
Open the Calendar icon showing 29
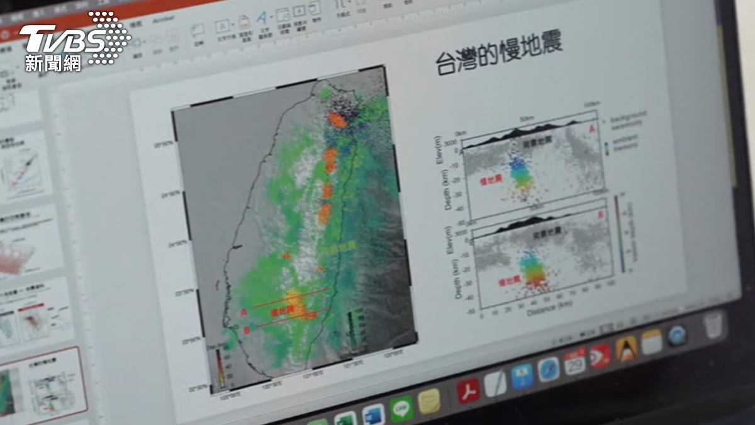[574, 362]
